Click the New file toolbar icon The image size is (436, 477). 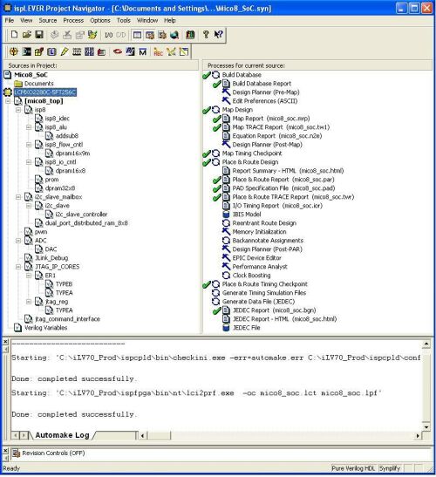pyautogui.click(x=14, y=35)
